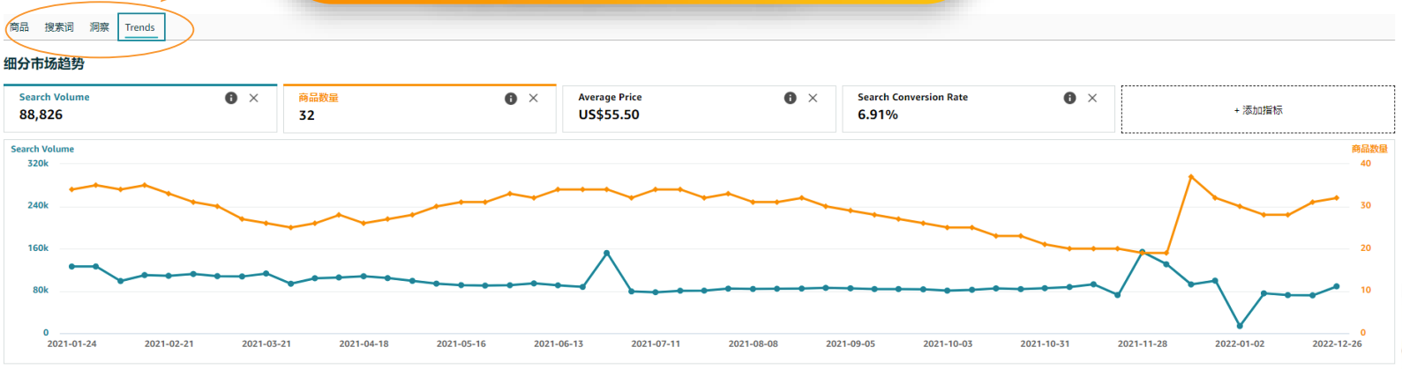1402x369 pixels.
Task: Click the x-axis label 2021-05-16
Action: 461,343
